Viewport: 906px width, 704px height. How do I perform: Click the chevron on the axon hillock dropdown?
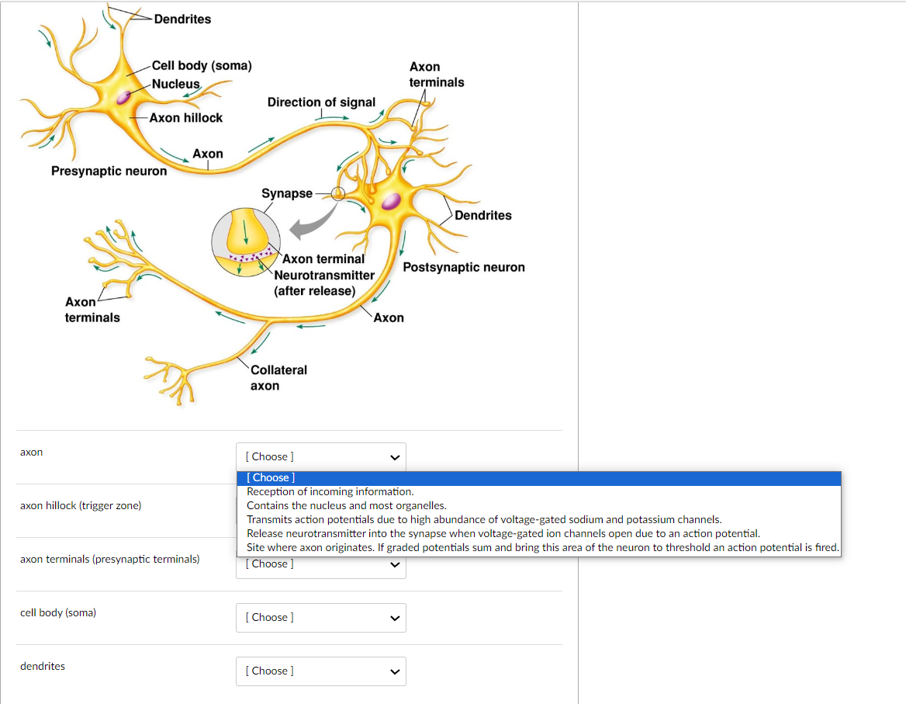point(396,510)
